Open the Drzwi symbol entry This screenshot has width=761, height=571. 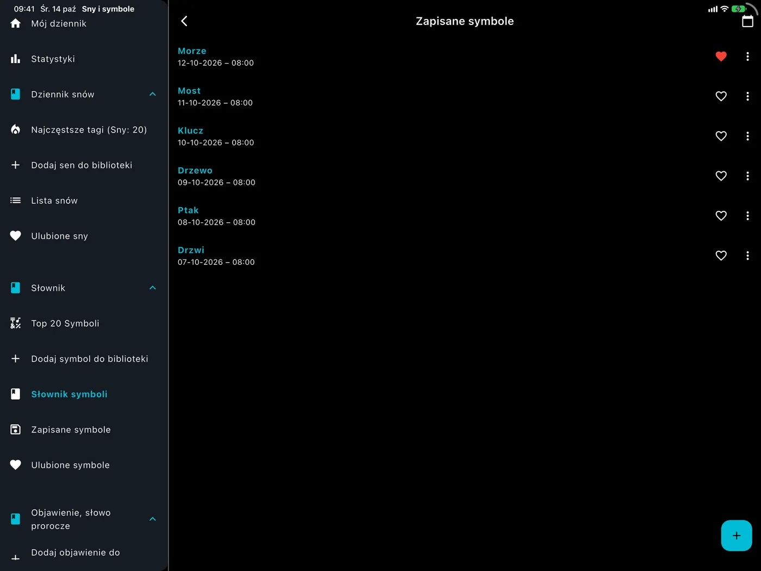coord(440,256)
